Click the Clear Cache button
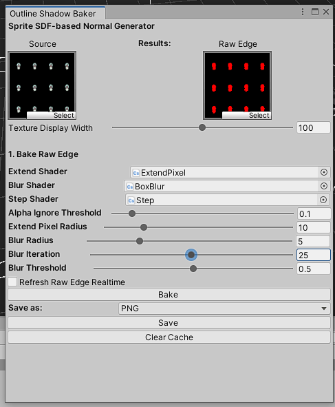The image size is (335, 407). coord(169,337)
